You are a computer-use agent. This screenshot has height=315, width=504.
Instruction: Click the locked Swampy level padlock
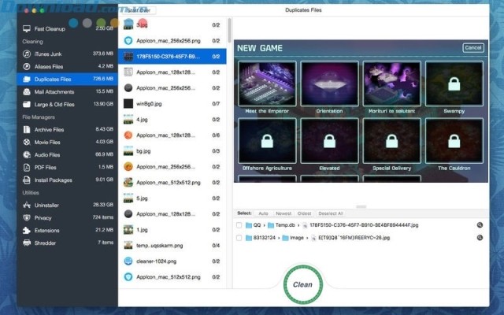point(454,84)
